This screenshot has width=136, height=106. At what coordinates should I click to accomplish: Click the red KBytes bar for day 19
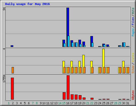tap(80, 97)
